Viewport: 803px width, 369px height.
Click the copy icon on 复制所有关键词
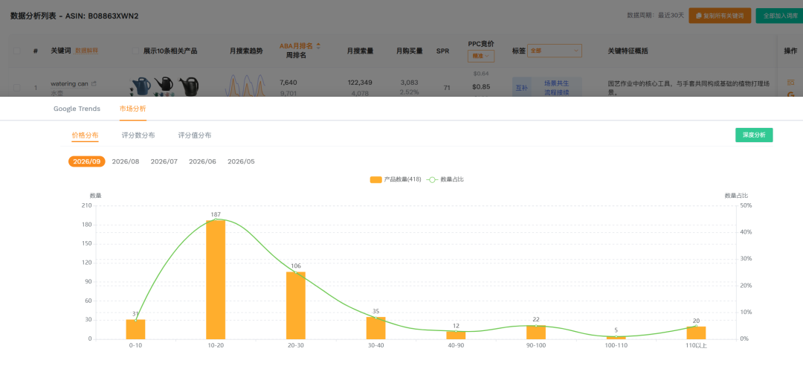coord(699,16)
